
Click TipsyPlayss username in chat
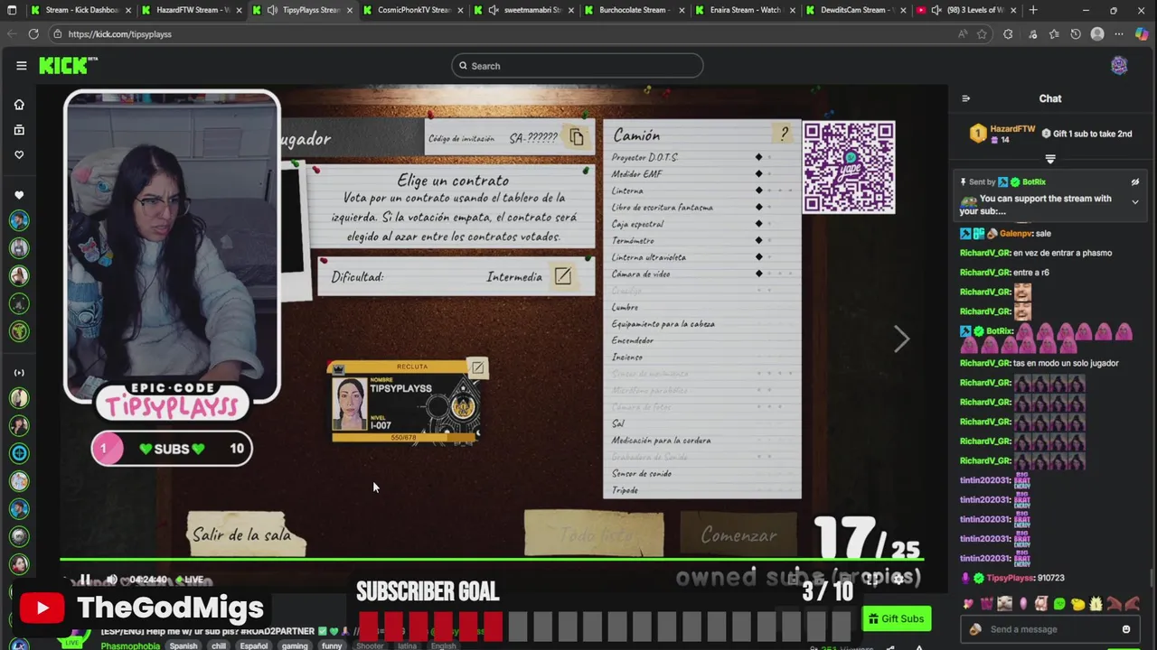pos(1011,578)
